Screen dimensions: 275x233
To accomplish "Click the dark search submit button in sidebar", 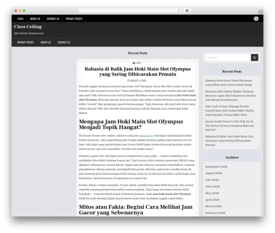I will pos(255,57).
